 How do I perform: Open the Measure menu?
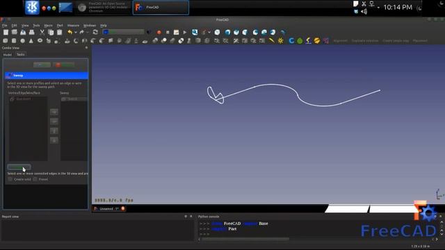point(73,26)
